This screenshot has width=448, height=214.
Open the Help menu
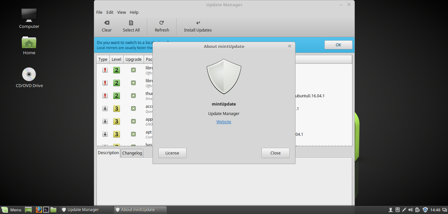point(134,12)
